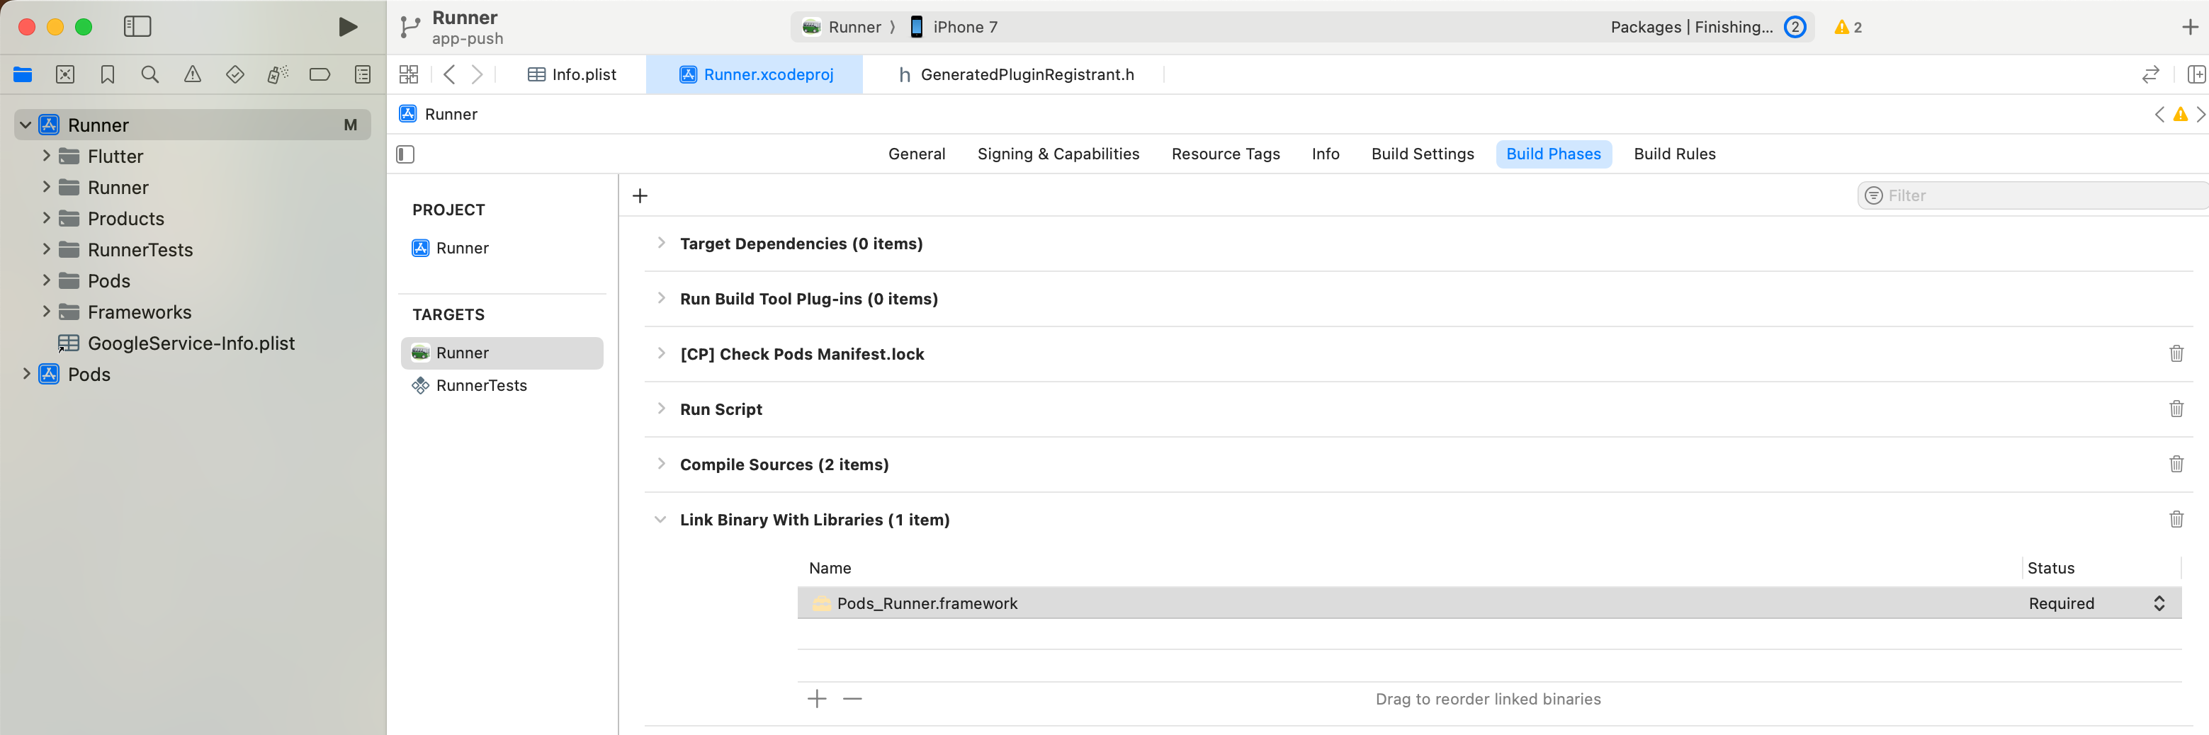Image resolution: width=2209 pixels, height=735 pixels.
Task: Collapse the Runner project root
Action: click(x=26, y=125)
